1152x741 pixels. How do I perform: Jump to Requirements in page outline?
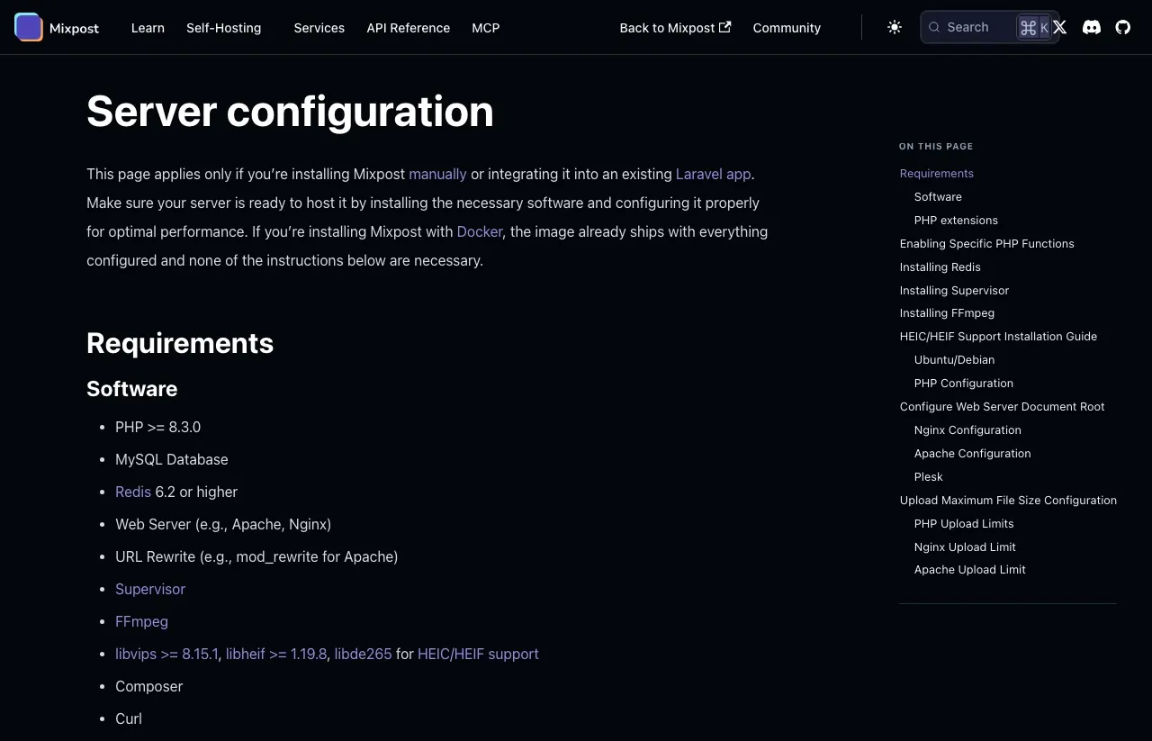click(937, 174)
